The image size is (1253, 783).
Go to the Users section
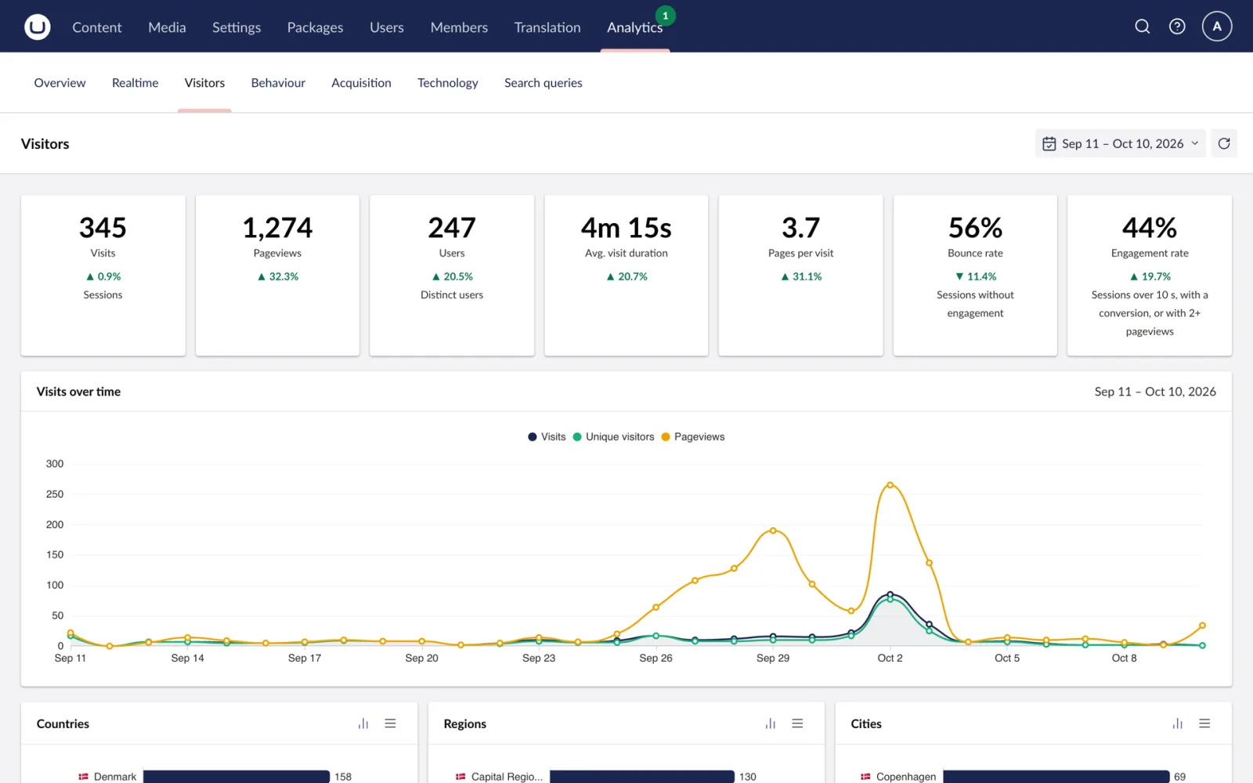point(387,27)
